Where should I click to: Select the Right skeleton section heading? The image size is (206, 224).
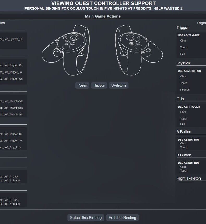click(x=189, y=178)
